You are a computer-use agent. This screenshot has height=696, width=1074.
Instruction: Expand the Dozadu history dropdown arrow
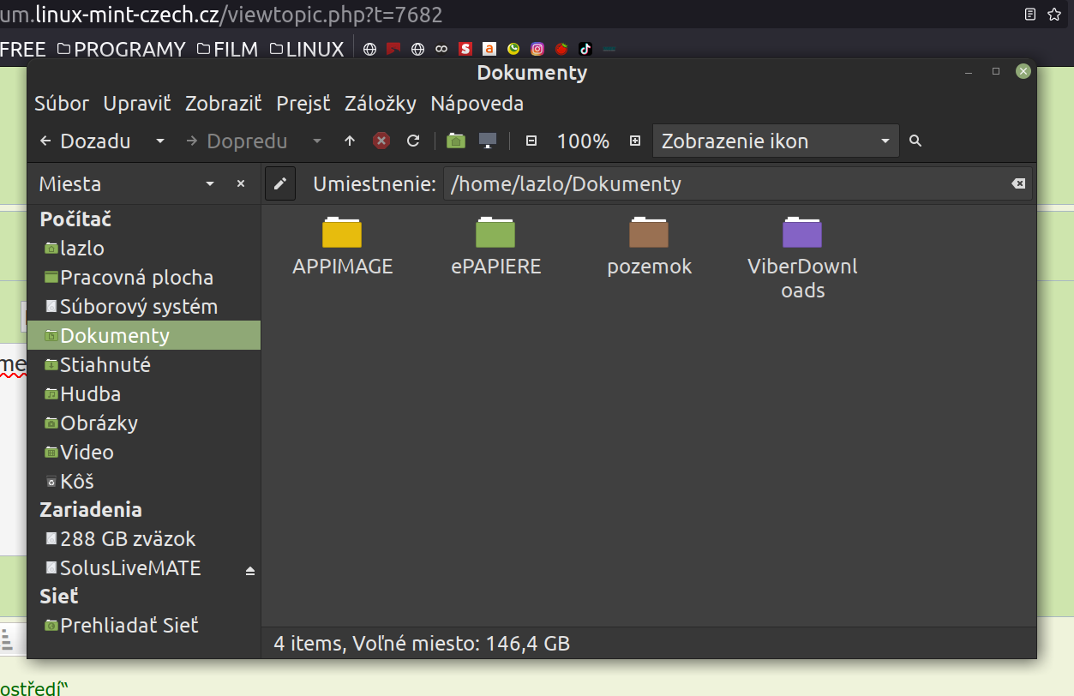click(x=160, y=141)
